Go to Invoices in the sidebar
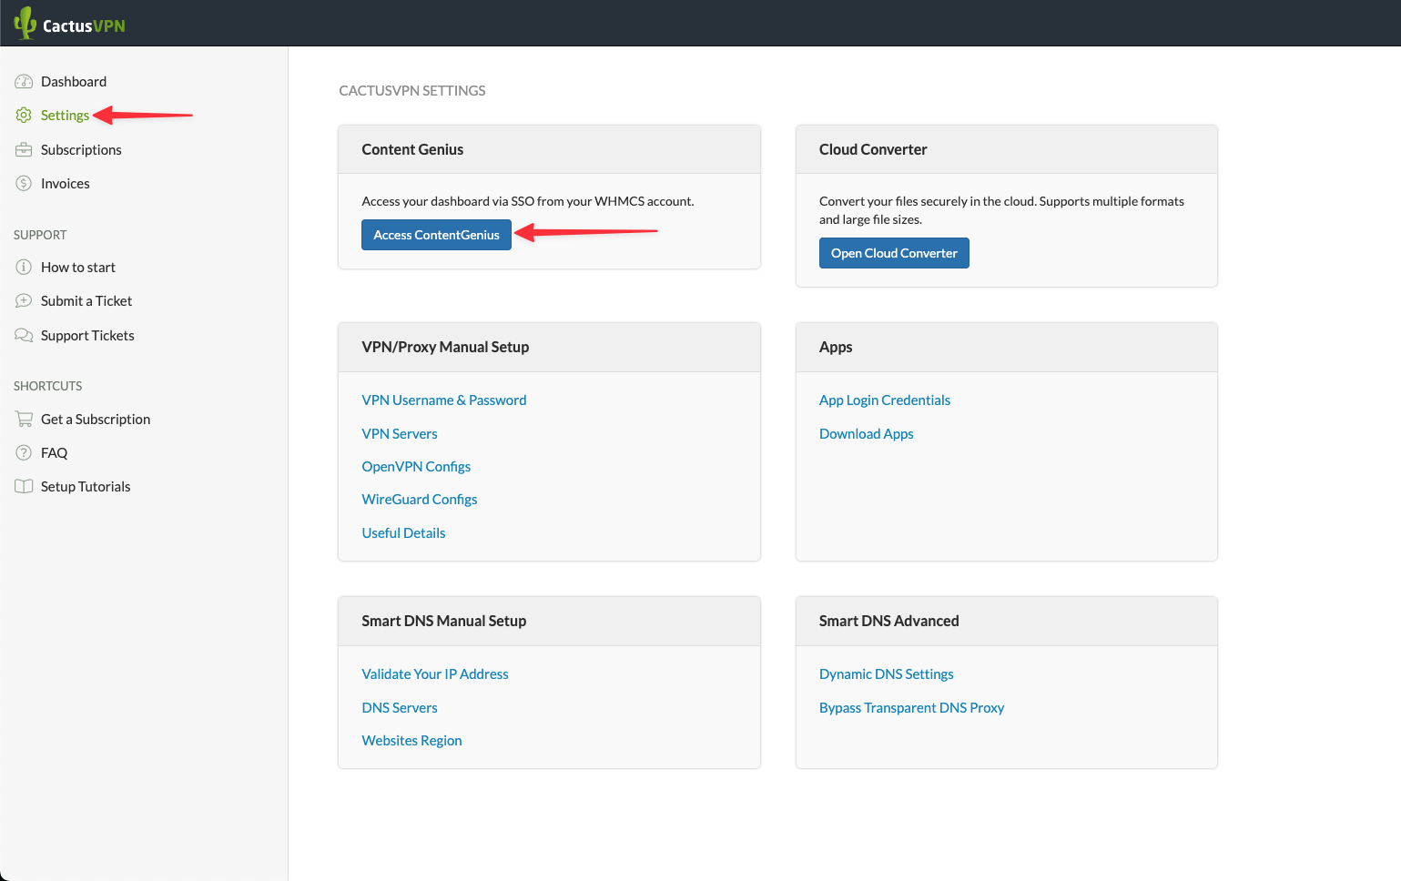 [66, 184]
